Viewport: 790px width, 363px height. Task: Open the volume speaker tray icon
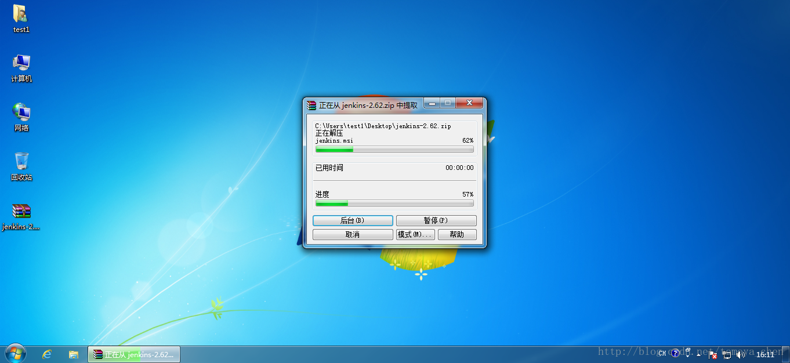coord(740,354)
